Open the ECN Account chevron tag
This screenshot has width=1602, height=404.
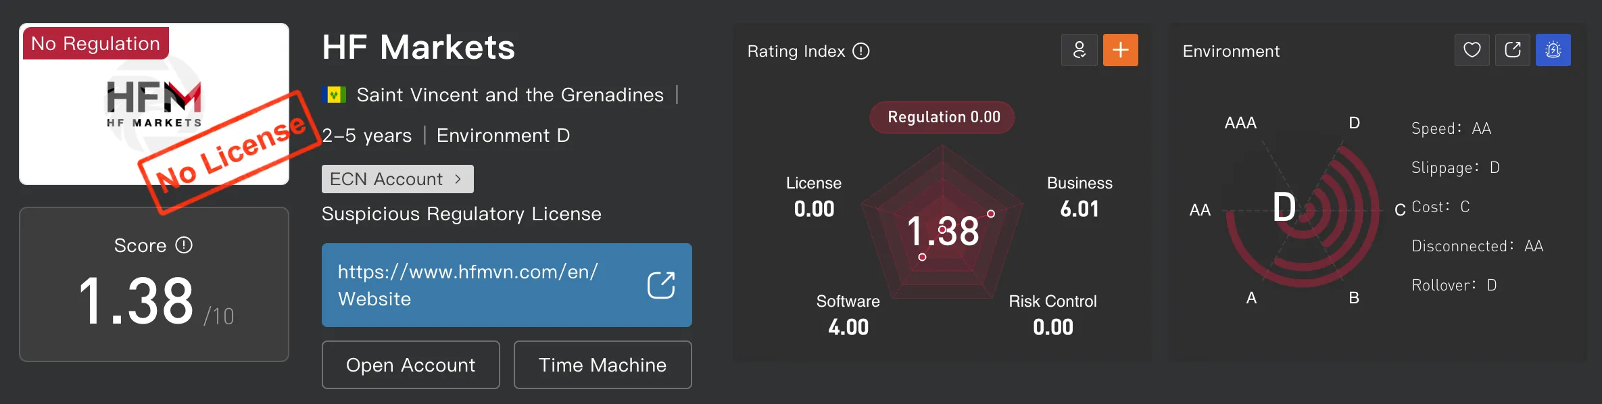(x=397, y=179)
